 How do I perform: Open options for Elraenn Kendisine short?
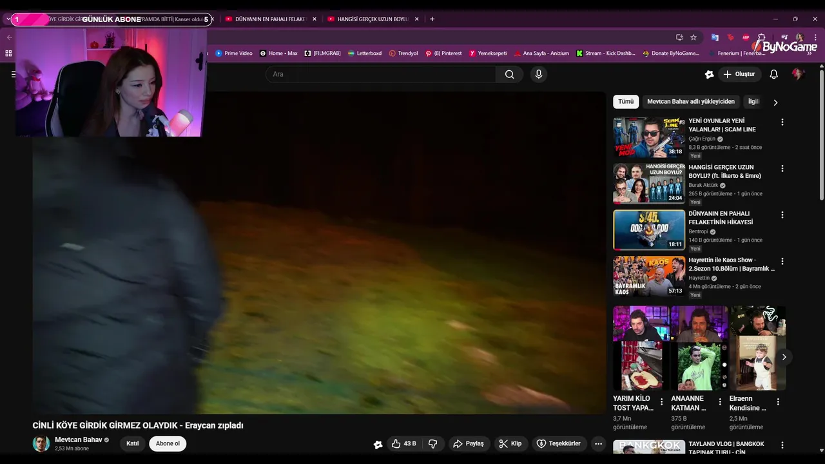click(778, 401)
